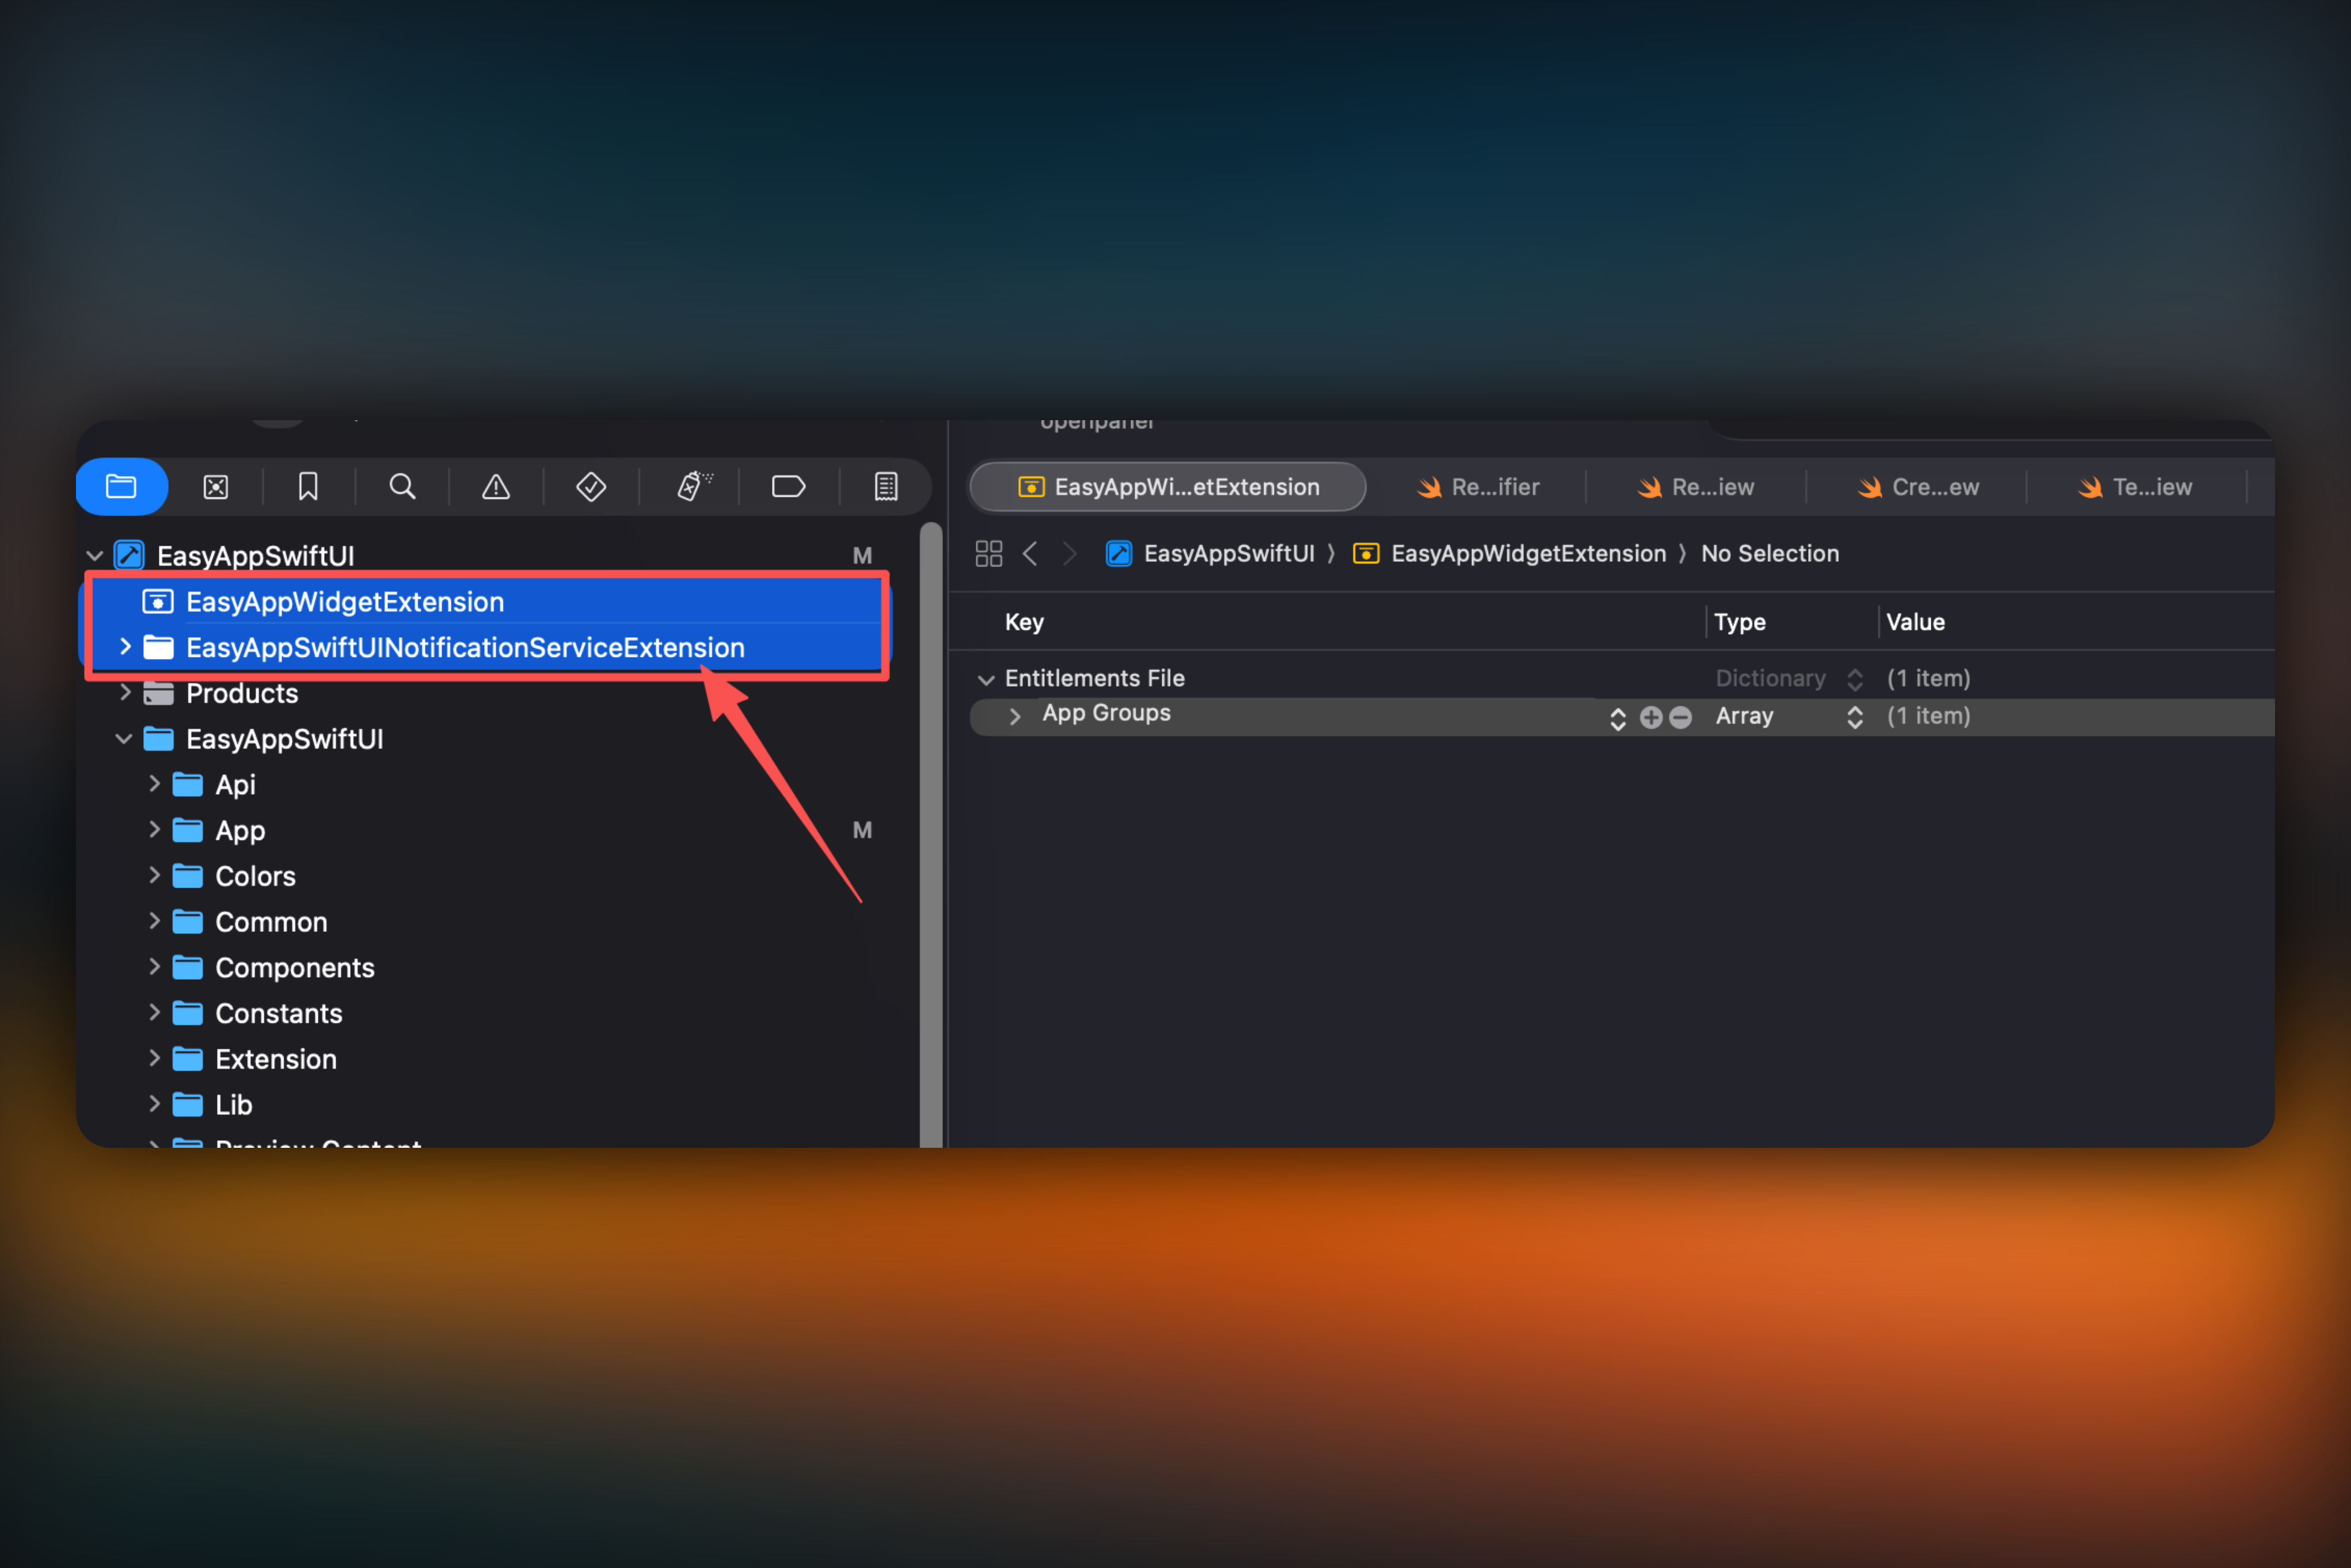Open the Source Control navigator
2351x1568 pixels.
point(216,487)
